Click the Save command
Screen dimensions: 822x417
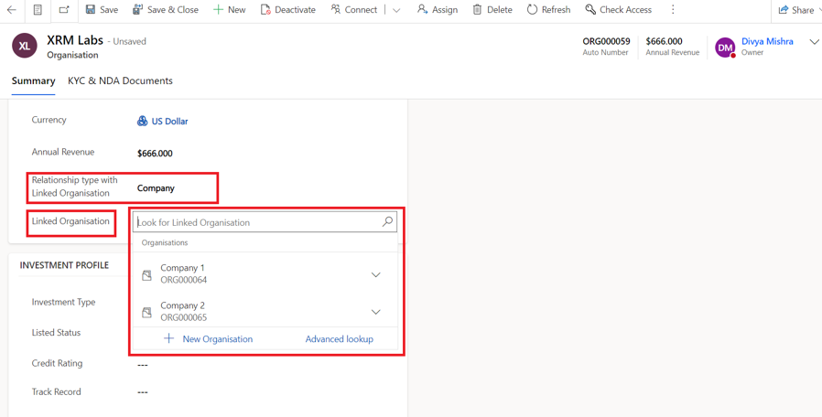coord(102,10)
